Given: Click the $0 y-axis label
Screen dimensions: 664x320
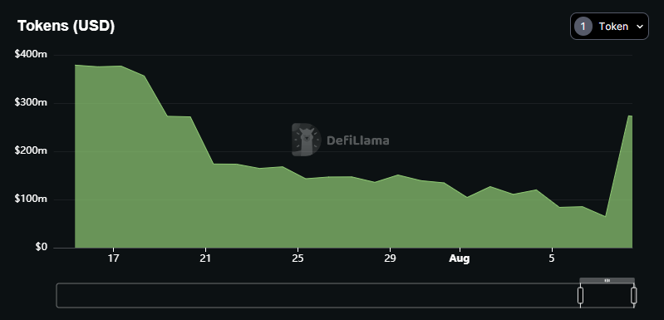Looking at the screenshot, I should (41, 247).
